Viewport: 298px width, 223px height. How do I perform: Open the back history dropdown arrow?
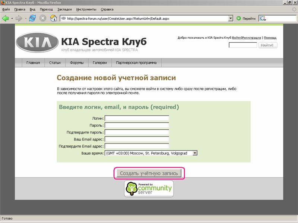coord(12,18)
